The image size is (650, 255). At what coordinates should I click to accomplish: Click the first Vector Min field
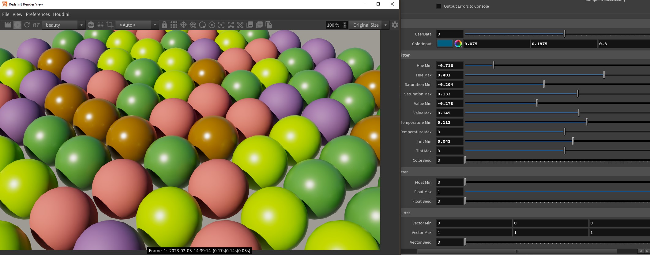(x=474, y=223)
